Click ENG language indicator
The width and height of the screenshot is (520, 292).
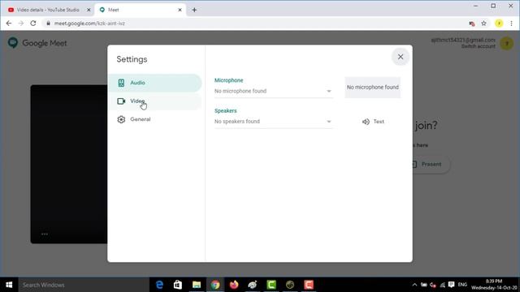(x=462, y=285)
